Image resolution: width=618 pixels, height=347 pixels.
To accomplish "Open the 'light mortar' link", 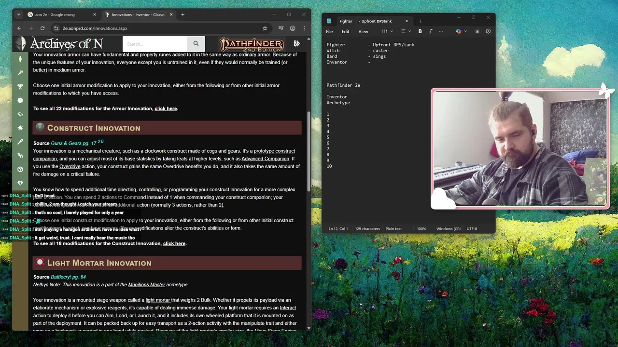I will [158, 300].
